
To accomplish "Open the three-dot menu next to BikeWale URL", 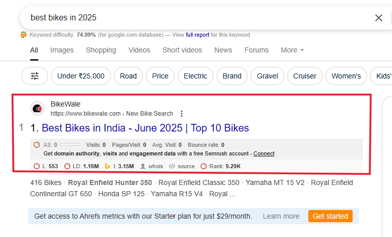I will tap(182, 114).
